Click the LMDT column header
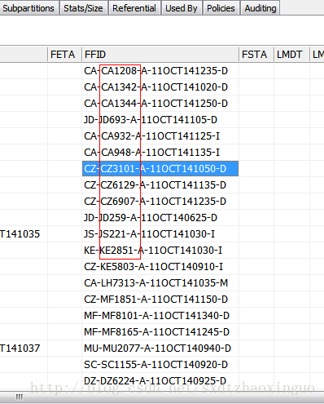 (x=291, y=55)
